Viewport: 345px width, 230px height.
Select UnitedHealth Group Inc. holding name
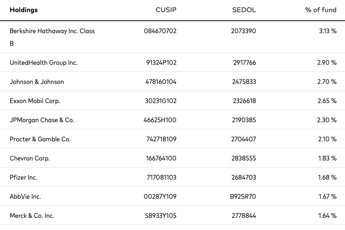click(x=44, y=62)
